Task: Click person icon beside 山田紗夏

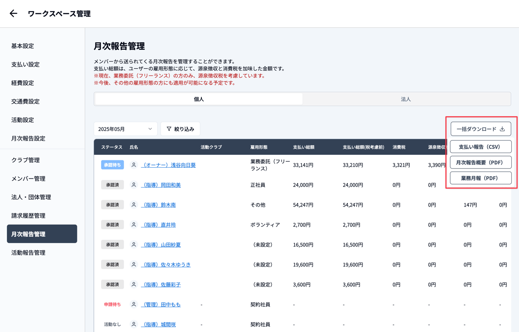Action: pyautogui.click(x=134, y=245)
